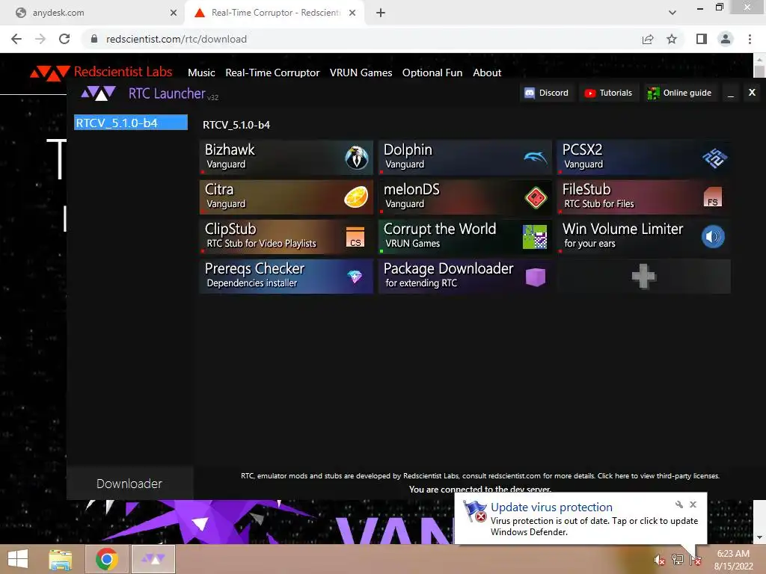Reload the page in Chrome

pyautogui.click(x=64, y=39)
